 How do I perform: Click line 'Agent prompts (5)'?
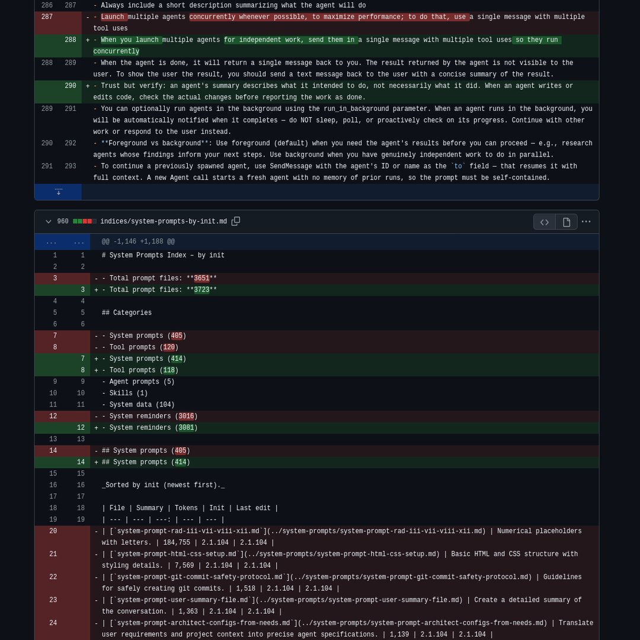click(316, 382)
